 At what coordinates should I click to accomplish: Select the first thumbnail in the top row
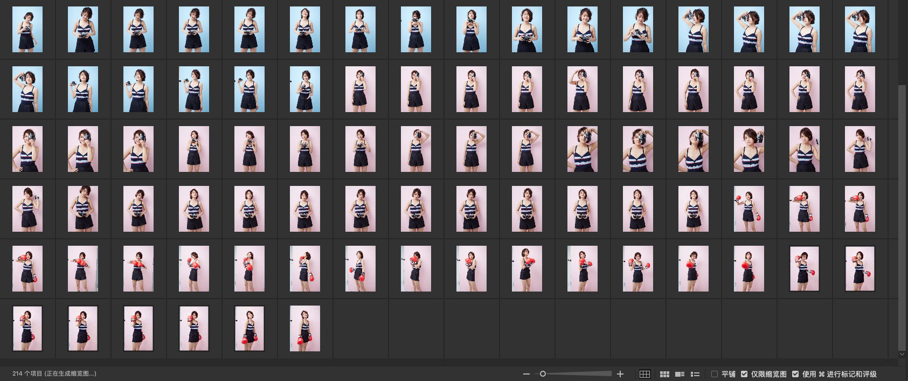pos(27,30)
